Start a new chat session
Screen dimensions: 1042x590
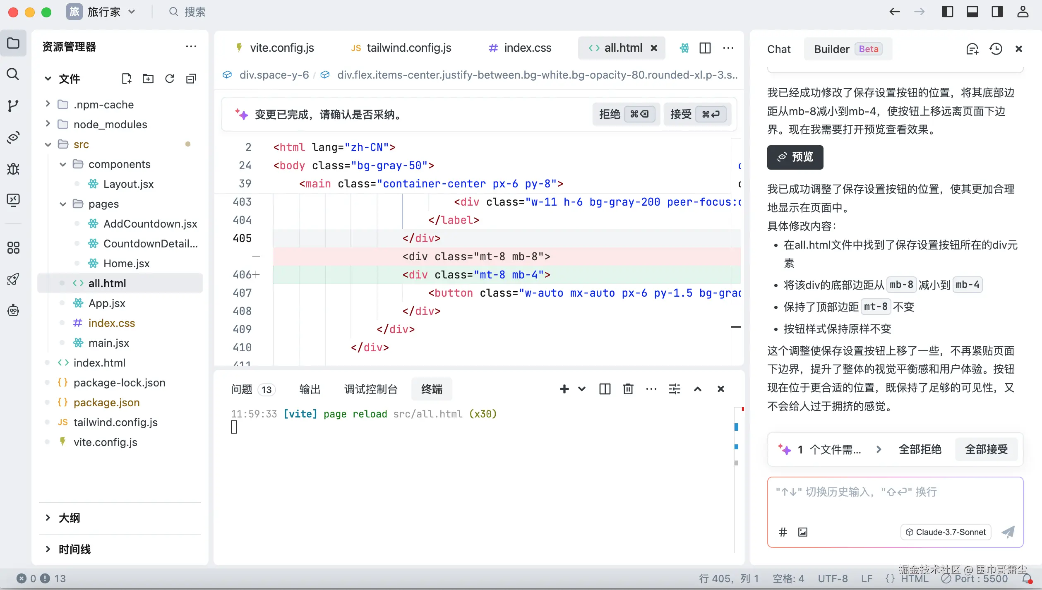tap(972, 49)
